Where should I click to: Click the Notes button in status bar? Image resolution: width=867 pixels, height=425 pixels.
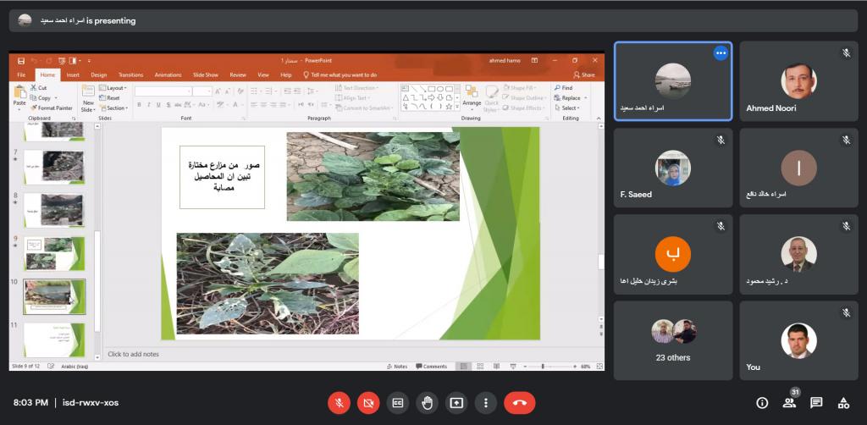[x=397, y=367]
